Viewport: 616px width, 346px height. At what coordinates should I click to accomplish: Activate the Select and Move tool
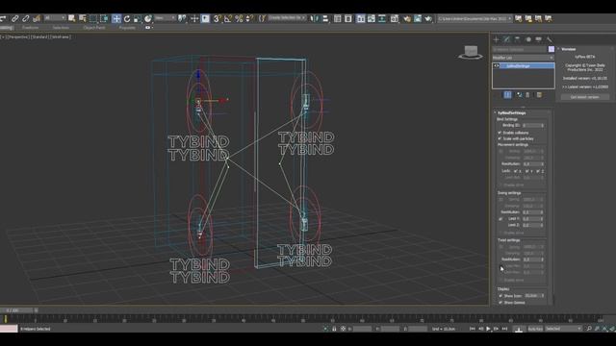pos(116,18)
